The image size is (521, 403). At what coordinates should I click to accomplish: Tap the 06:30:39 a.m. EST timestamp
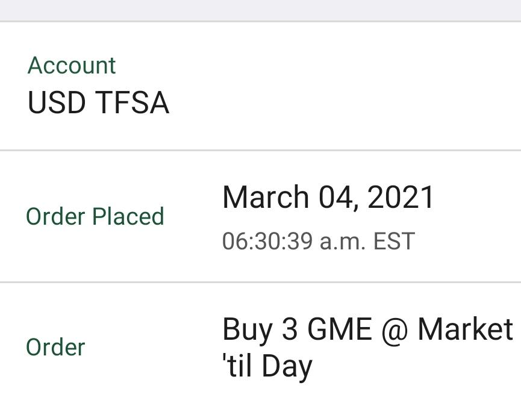tap(318, 241)
